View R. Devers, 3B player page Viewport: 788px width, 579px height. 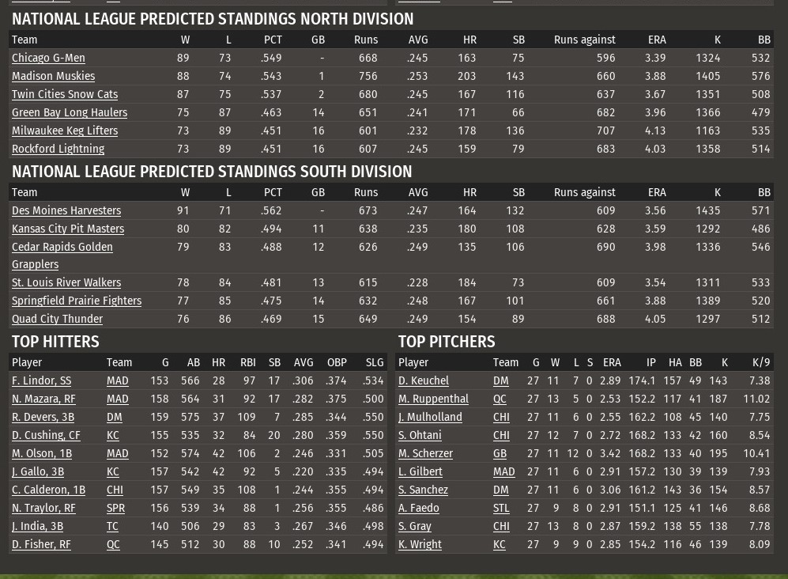43,417
